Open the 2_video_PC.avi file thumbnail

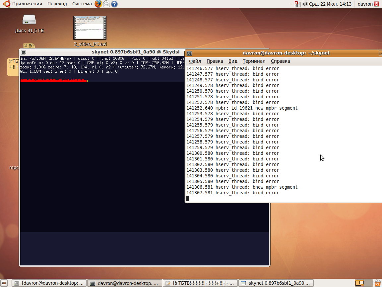click(90, 28)
